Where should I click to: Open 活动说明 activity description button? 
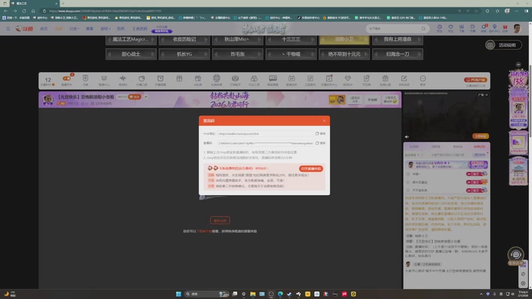click(x=503, y=45)
